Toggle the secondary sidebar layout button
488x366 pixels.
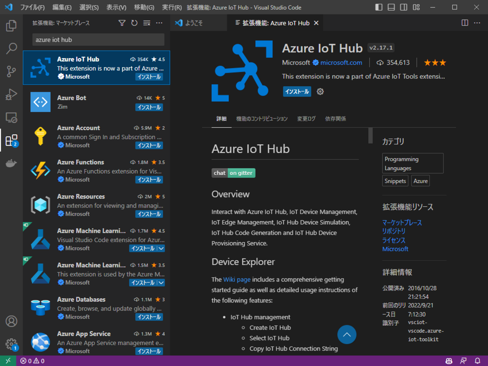pyautogui.click(x=404, y=7)
